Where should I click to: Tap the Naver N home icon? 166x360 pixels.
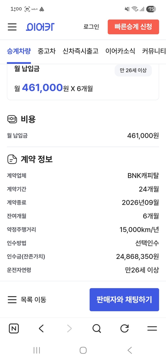14,328
